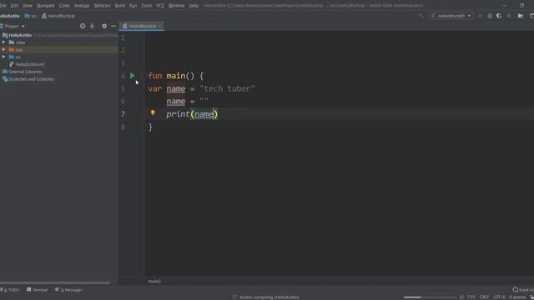Open the Terminal tool window
The width and height of the screenshot is (534, 300).
(x=37, y=290)
